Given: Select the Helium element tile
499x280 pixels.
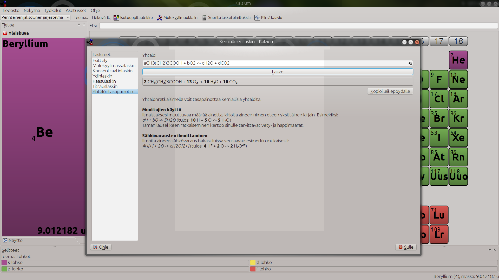Looking at the screenshot, I should point(458,60).
